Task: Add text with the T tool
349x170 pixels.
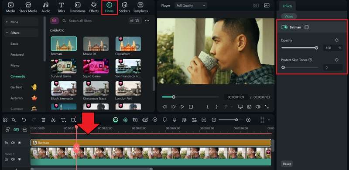Action: [63, 120]
